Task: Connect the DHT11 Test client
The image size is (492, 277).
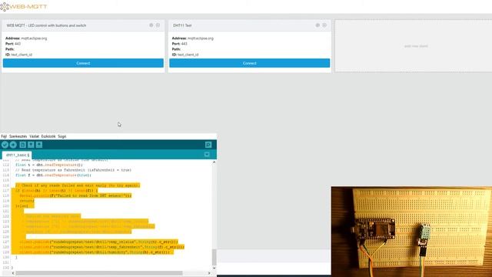Action: [x=249, y=63]
